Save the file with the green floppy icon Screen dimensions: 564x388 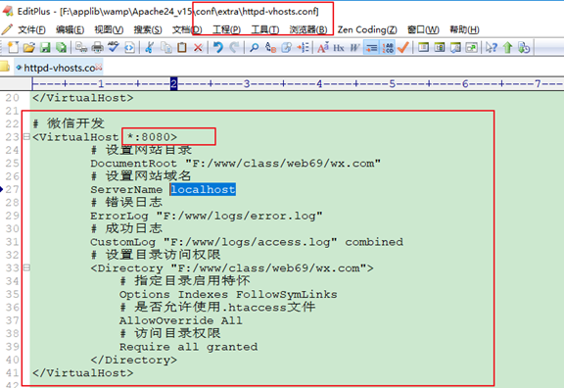point(45,47)
